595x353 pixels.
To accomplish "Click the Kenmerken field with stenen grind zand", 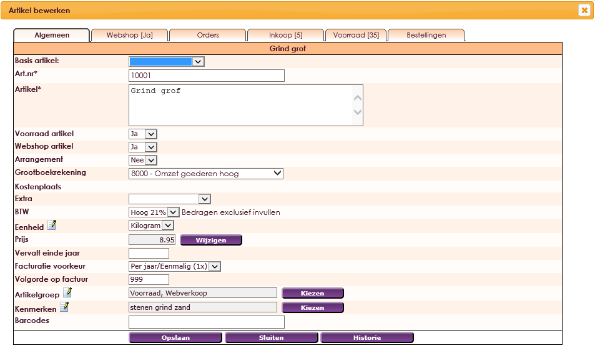I will [x=203, y=307].
